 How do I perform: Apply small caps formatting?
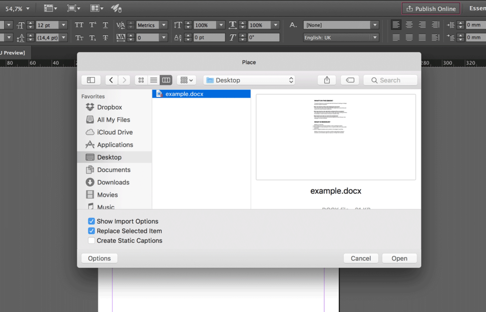tap(79, 37)
